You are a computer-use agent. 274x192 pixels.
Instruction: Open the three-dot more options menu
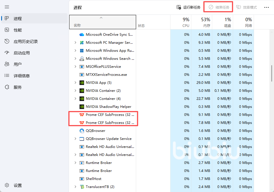coord(266,7)
